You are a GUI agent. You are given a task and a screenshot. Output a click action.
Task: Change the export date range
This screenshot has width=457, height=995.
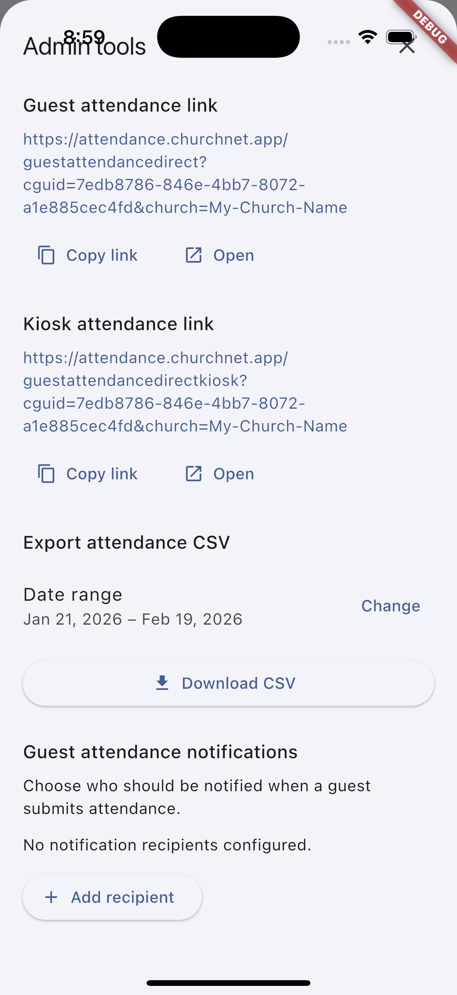[x=390, y=606]
